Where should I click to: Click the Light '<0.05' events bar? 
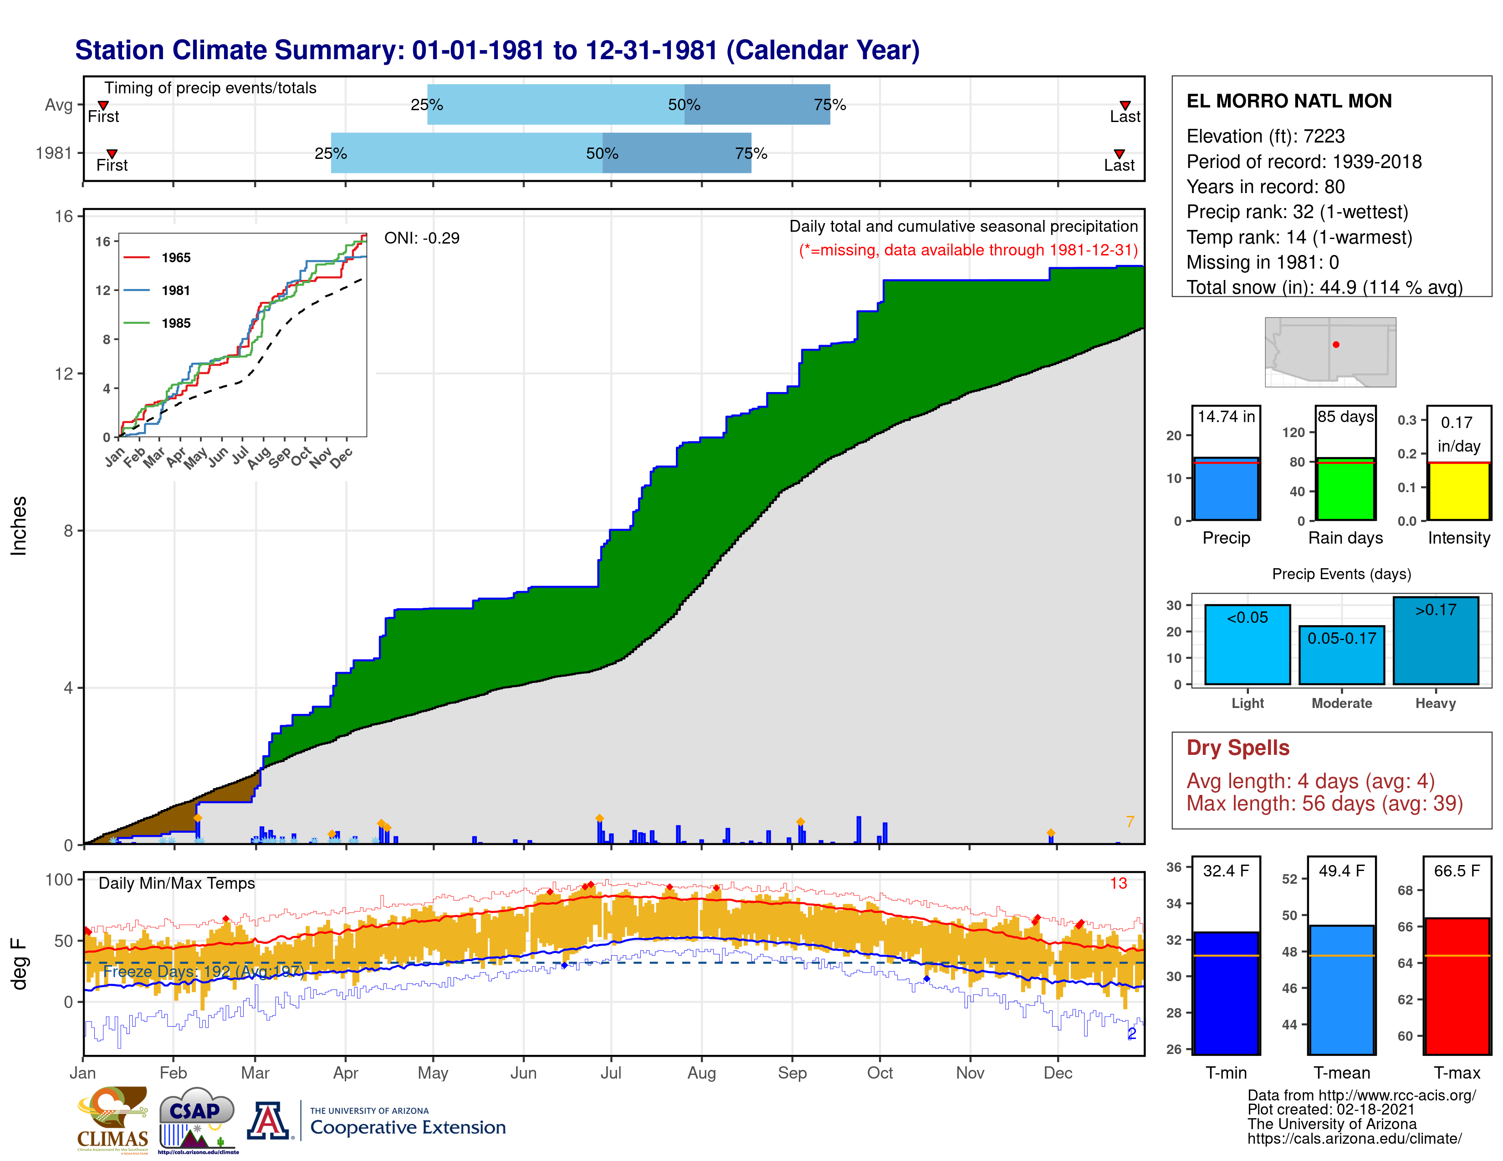1247,644
